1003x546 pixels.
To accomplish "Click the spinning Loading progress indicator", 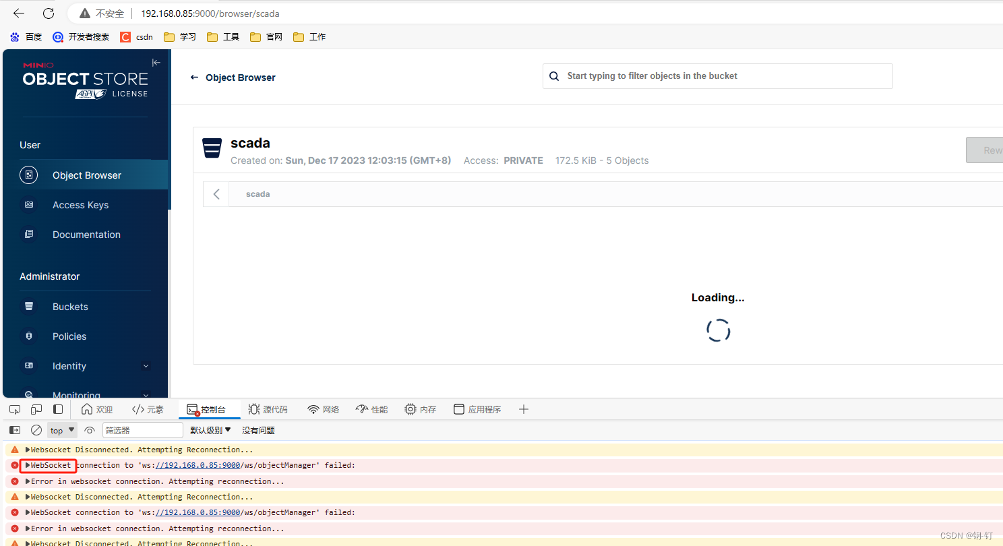I will pos(718,330).
